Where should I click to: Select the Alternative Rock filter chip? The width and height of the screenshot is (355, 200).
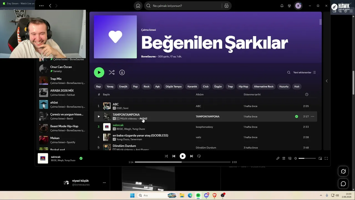264,87
